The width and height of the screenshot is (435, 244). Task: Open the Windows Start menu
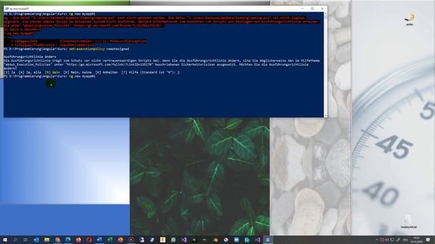[x=5, y=239]
